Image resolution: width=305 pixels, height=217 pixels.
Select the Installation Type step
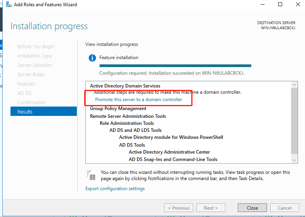tap(35, 56)
